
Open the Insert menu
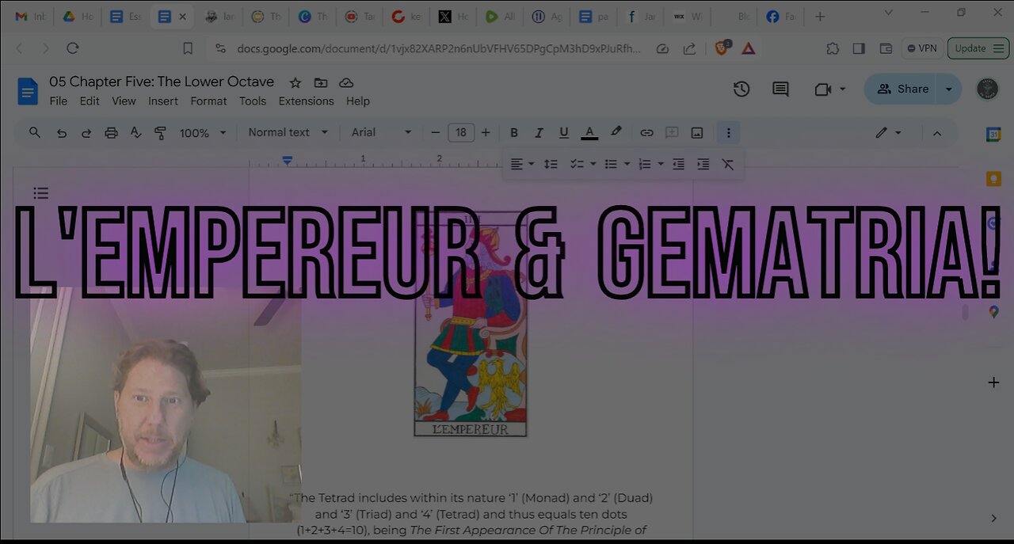[x=163, y=101]
